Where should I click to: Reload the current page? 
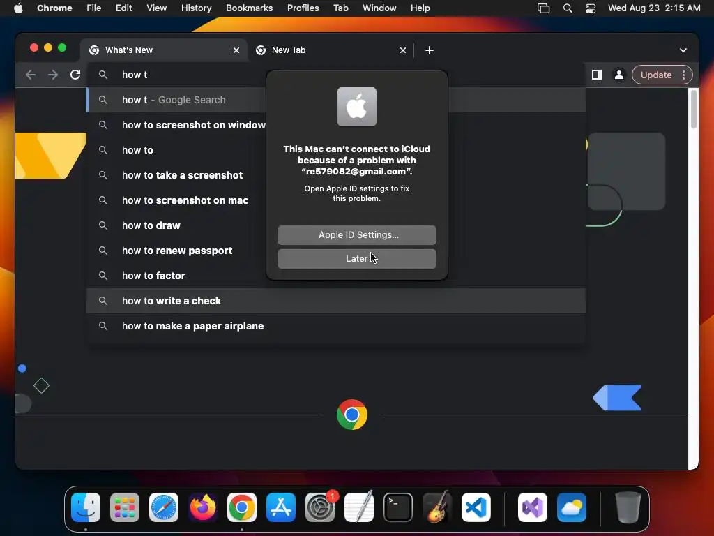point(75,75)
